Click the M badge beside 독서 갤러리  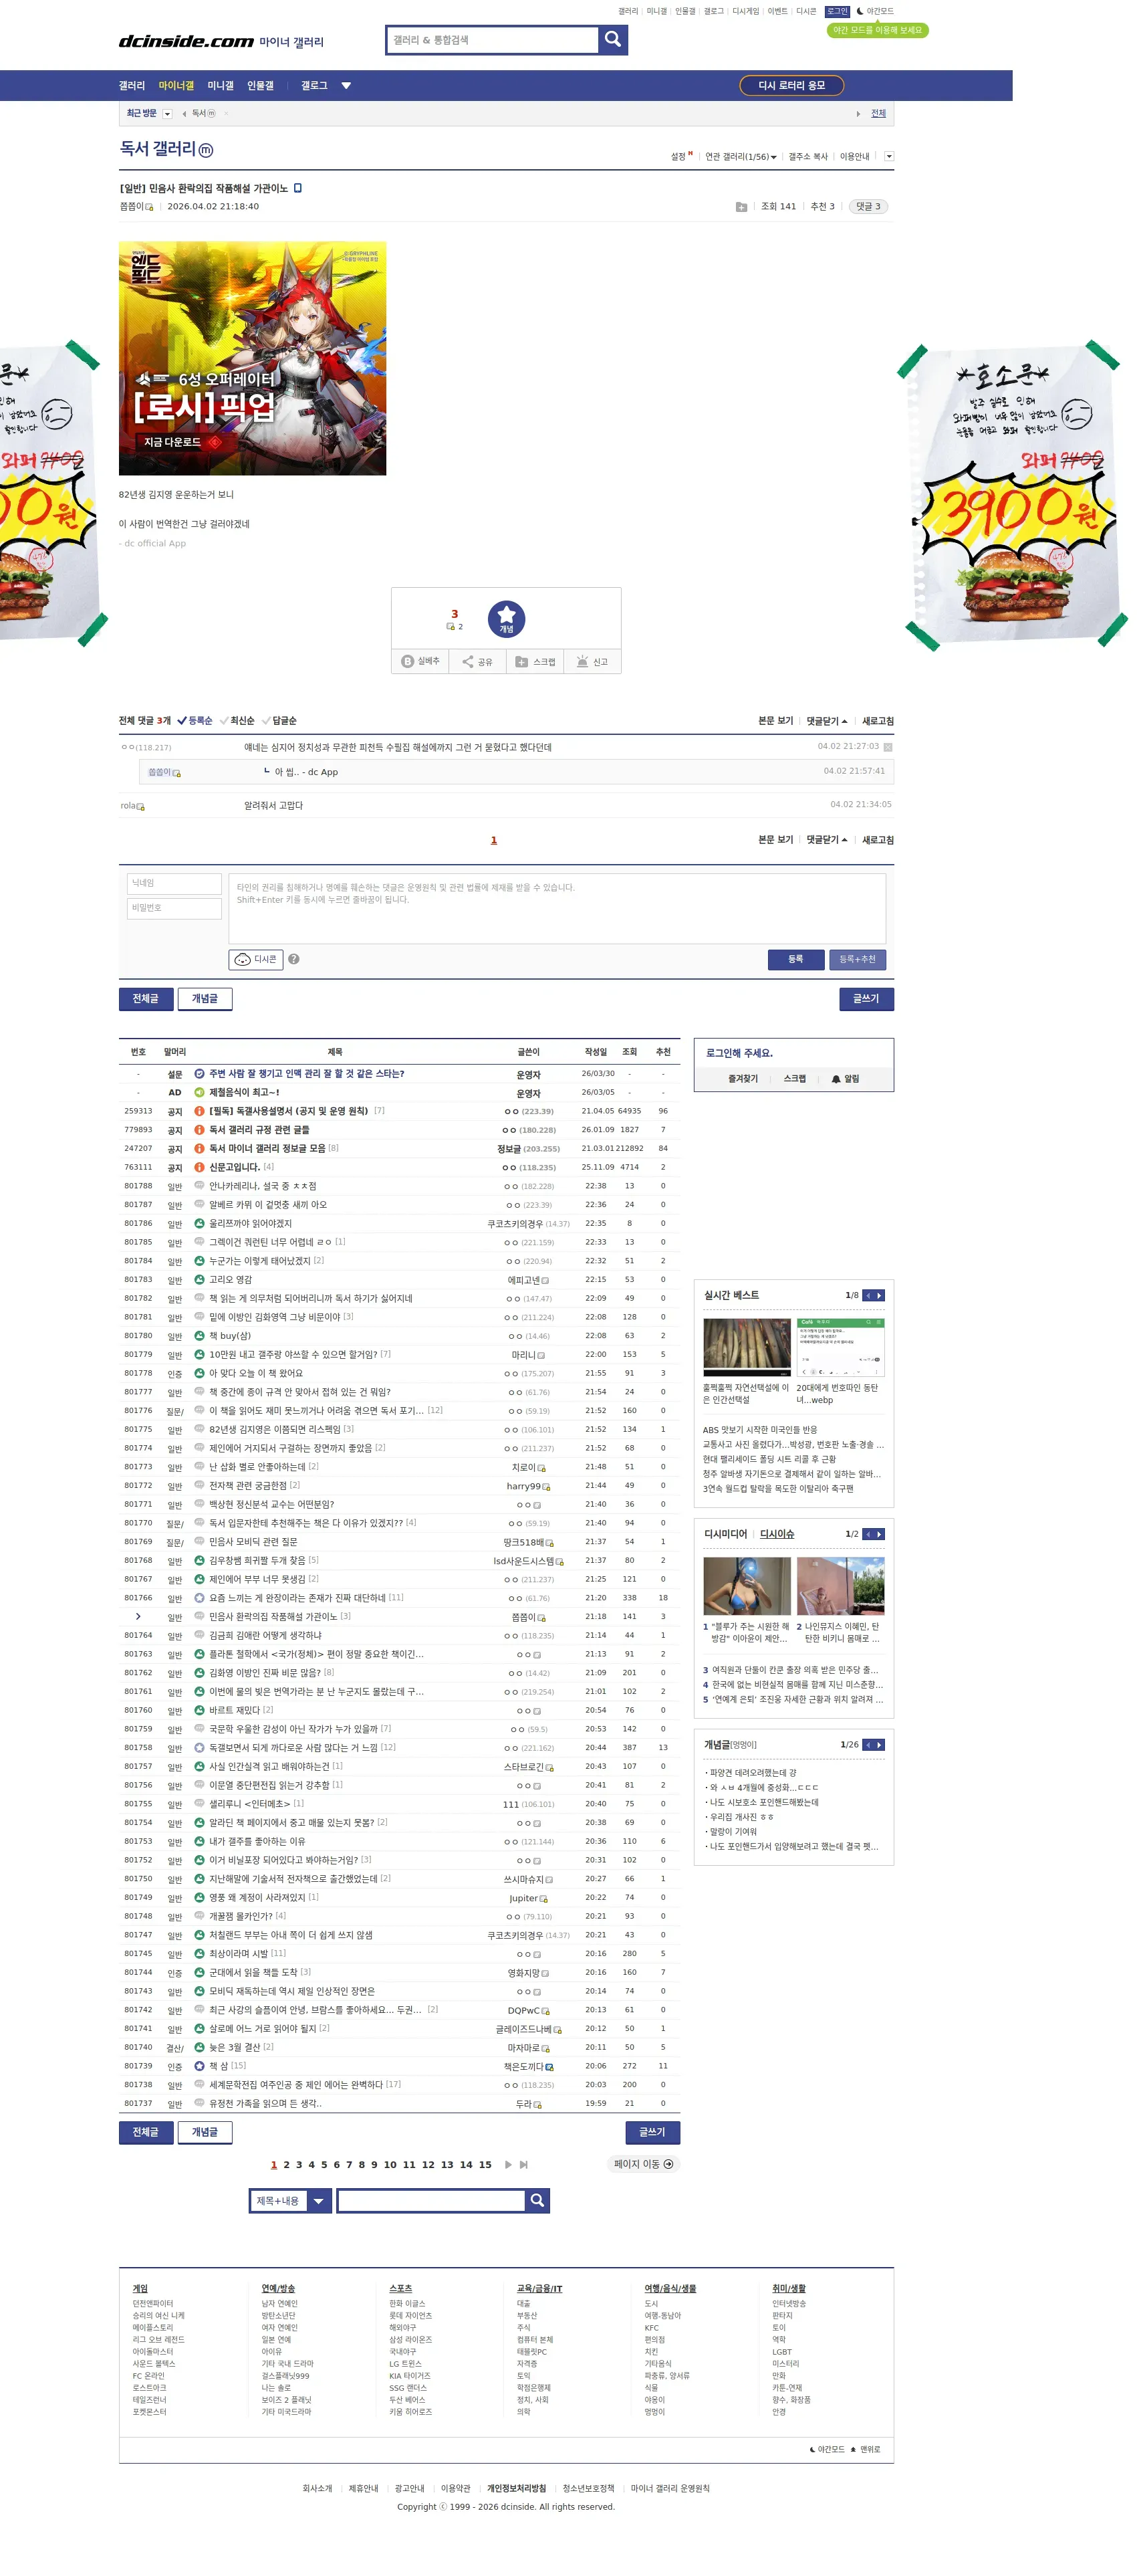coord(206,150)
